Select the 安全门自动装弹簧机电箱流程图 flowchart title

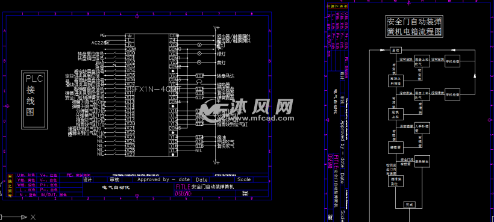pyautogui.click(x=414, y=26)
